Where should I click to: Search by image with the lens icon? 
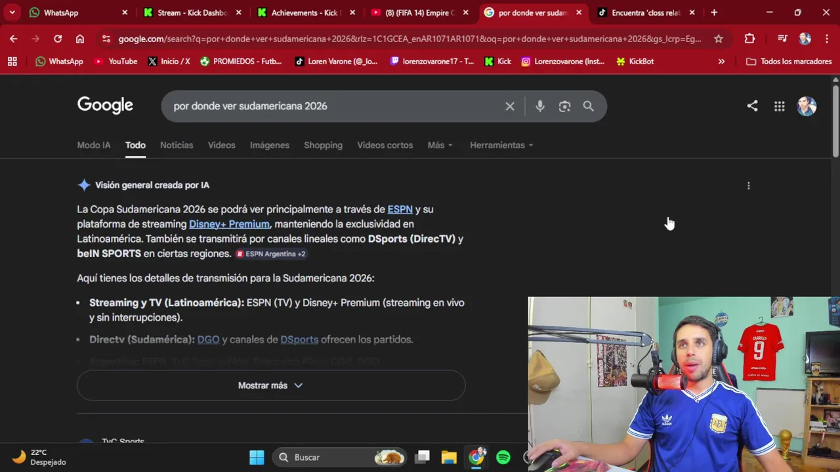(564, 106)
